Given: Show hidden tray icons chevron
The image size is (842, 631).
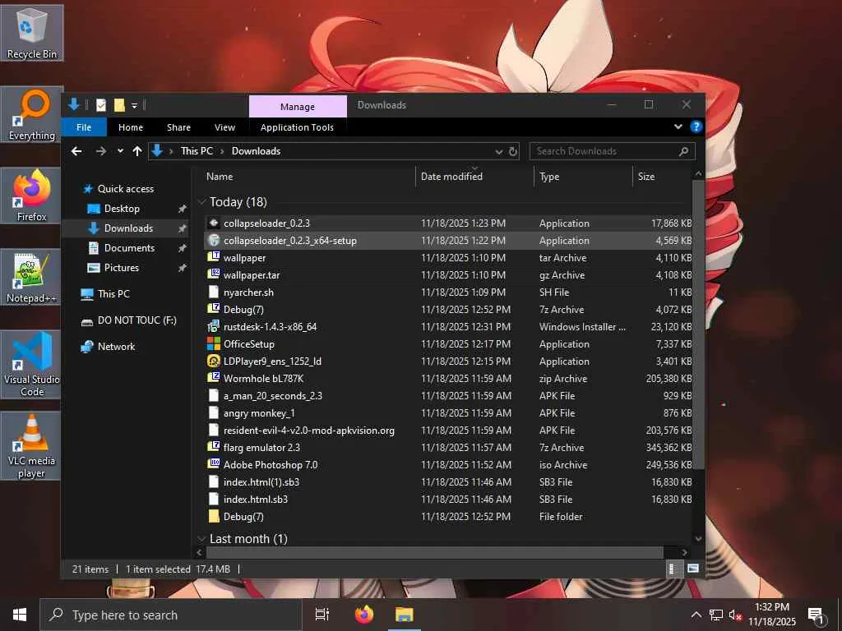Looking at the screenshot, I should pyautogui.click(x=696, y=615).
